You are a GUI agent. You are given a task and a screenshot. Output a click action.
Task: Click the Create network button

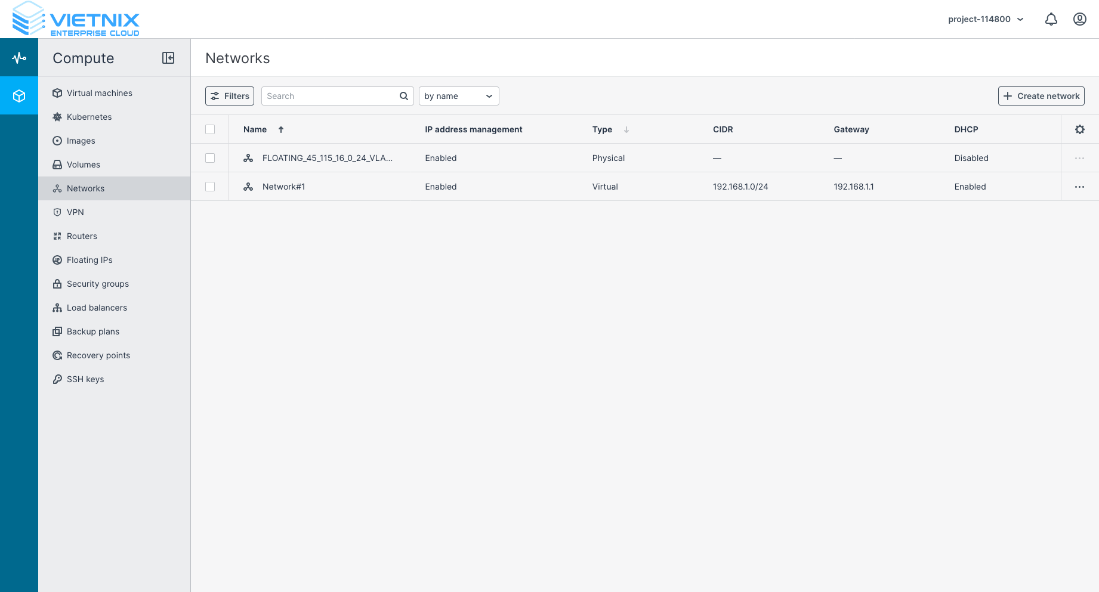click(x=1041, y=96)
